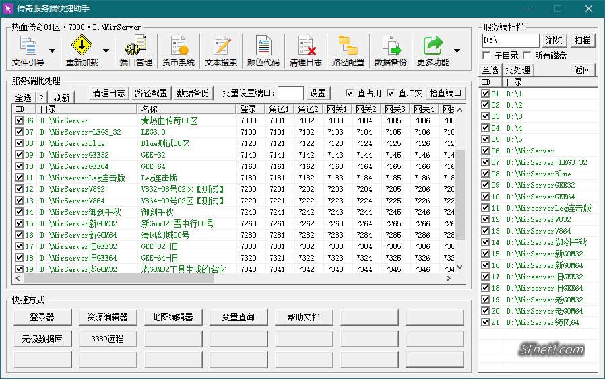Click the 路径配置 batch button

coord(151,93)
